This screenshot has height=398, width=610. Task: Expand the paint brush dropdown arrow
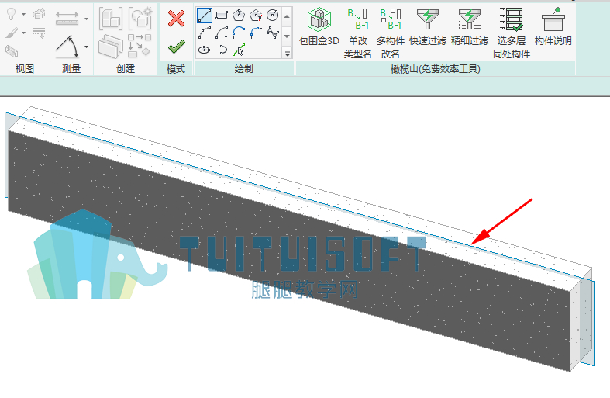[x=23, y=33]
